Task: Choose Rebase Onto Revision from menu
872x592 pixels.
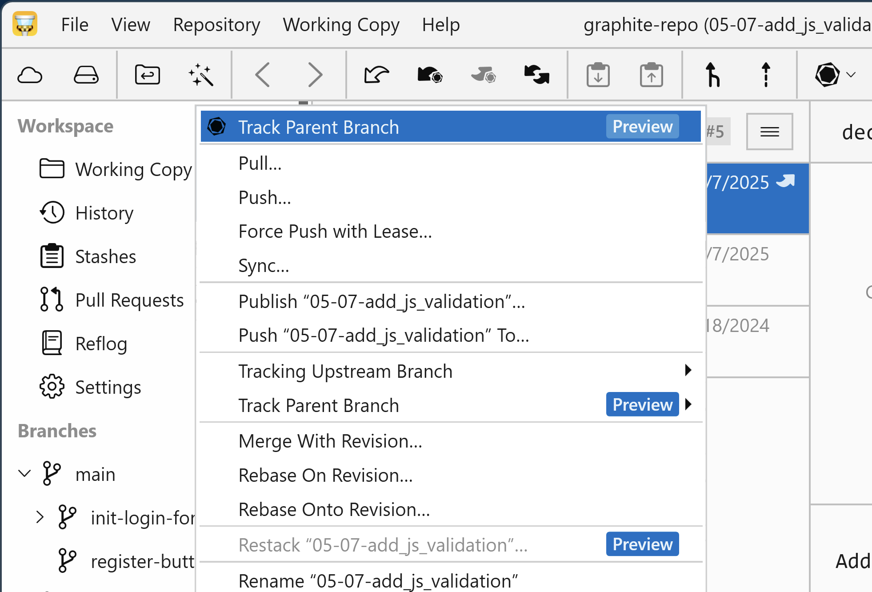Action: point(334,509)
